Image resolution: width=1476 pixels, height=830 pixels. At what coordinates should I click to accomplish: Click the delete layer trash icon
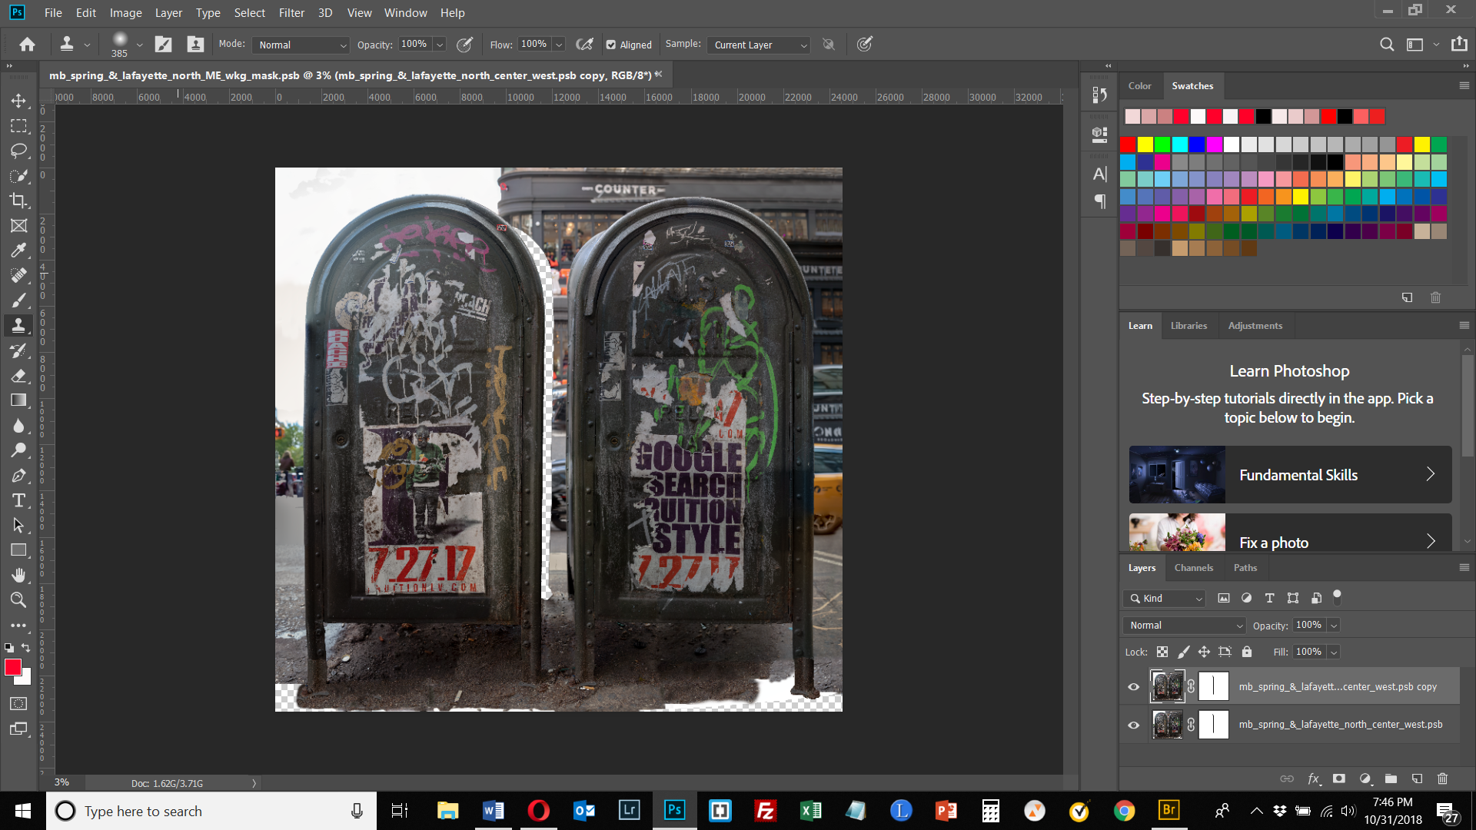point(1442,779)
